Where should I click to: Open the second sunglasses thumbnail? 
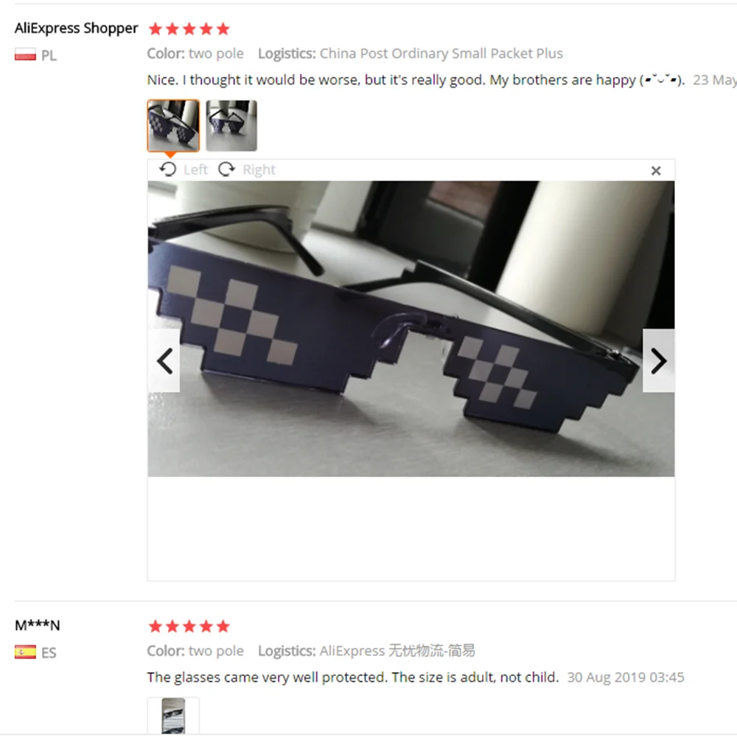(x=231, y=125)
